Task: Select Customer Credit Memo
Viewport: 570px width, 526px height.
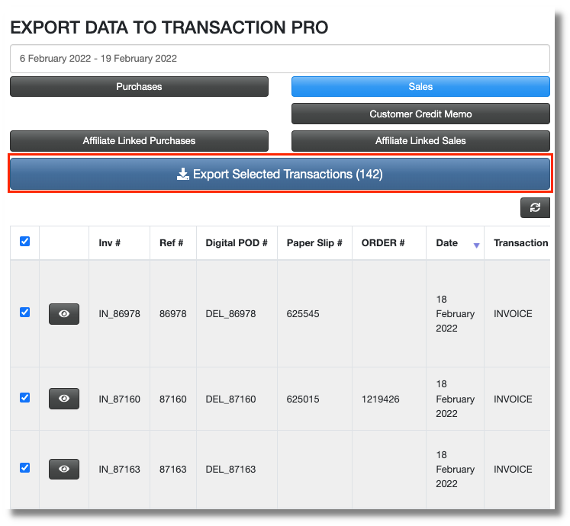Action: 420,114
